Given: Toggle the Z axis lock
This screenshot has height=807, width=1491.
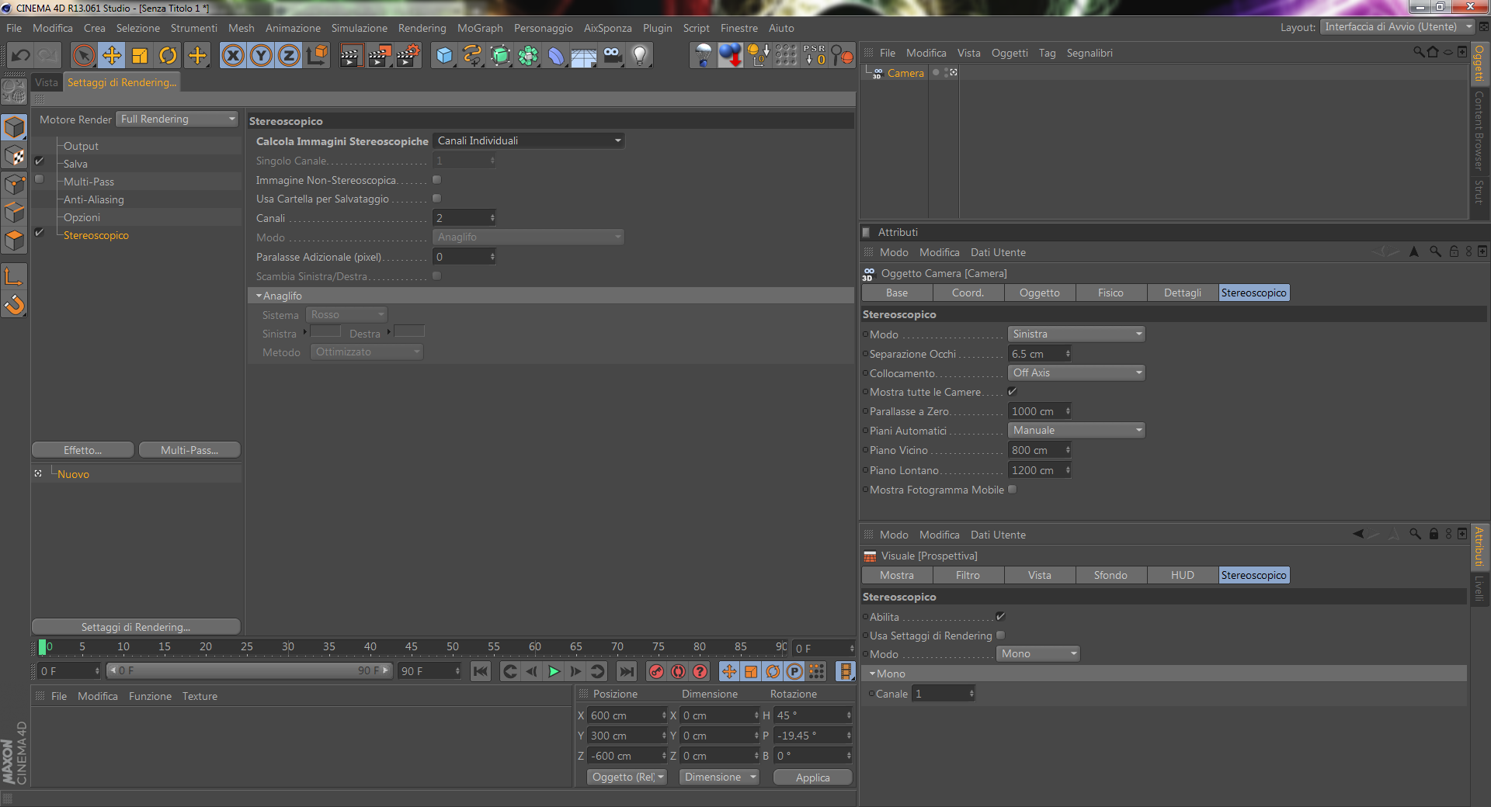Looking at the screenshot, I should pyautogui.click(x=289, y=56).
